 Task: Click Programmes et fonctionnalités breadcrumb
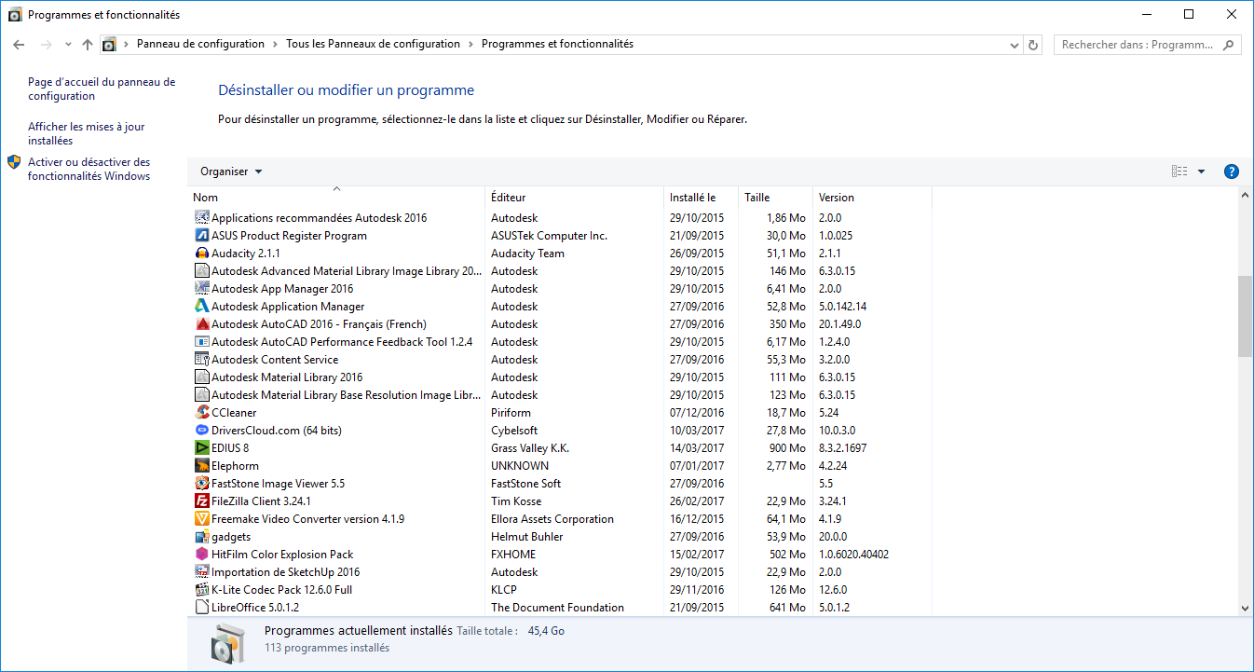point(557,44)
